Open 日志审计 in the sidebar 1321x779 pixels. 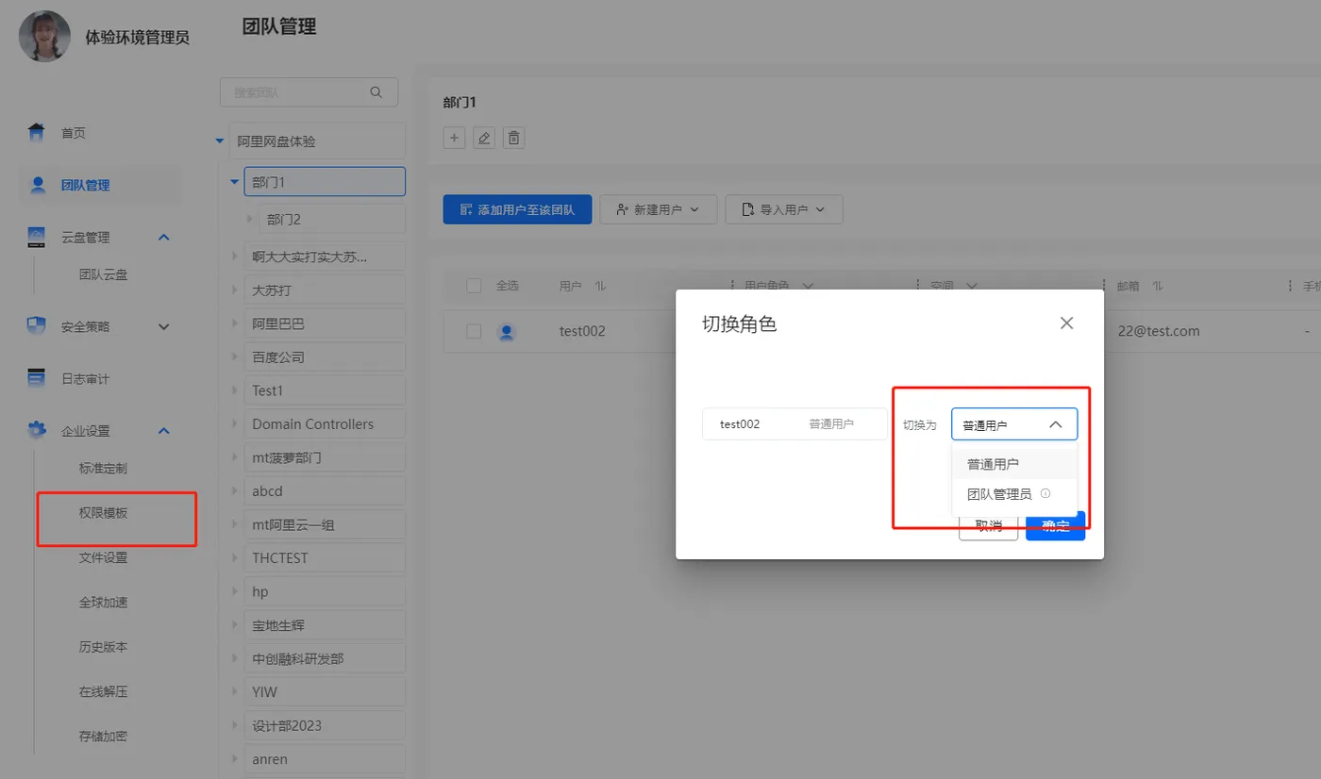86,378
